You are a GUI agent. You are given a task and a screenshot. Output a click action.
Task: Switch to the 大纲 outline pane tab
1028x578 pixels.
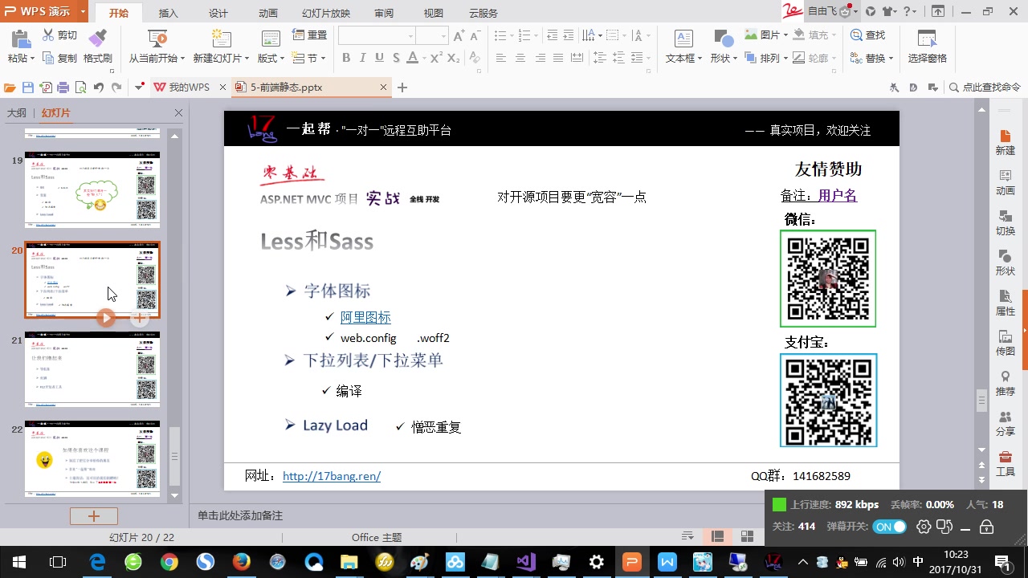click(17, 113)
